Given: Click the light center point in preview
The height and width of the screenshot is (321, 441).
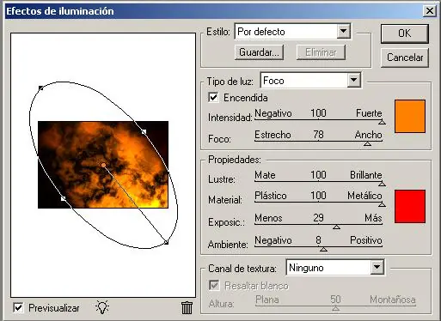Looking at the screenshot, I should [x=103, y=165].
